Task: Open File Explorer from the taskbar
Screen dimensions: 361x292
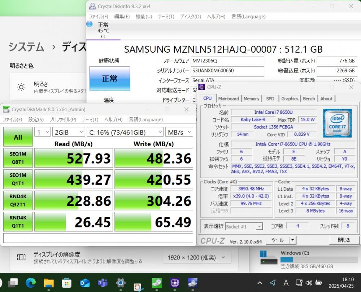Action: 49,283
